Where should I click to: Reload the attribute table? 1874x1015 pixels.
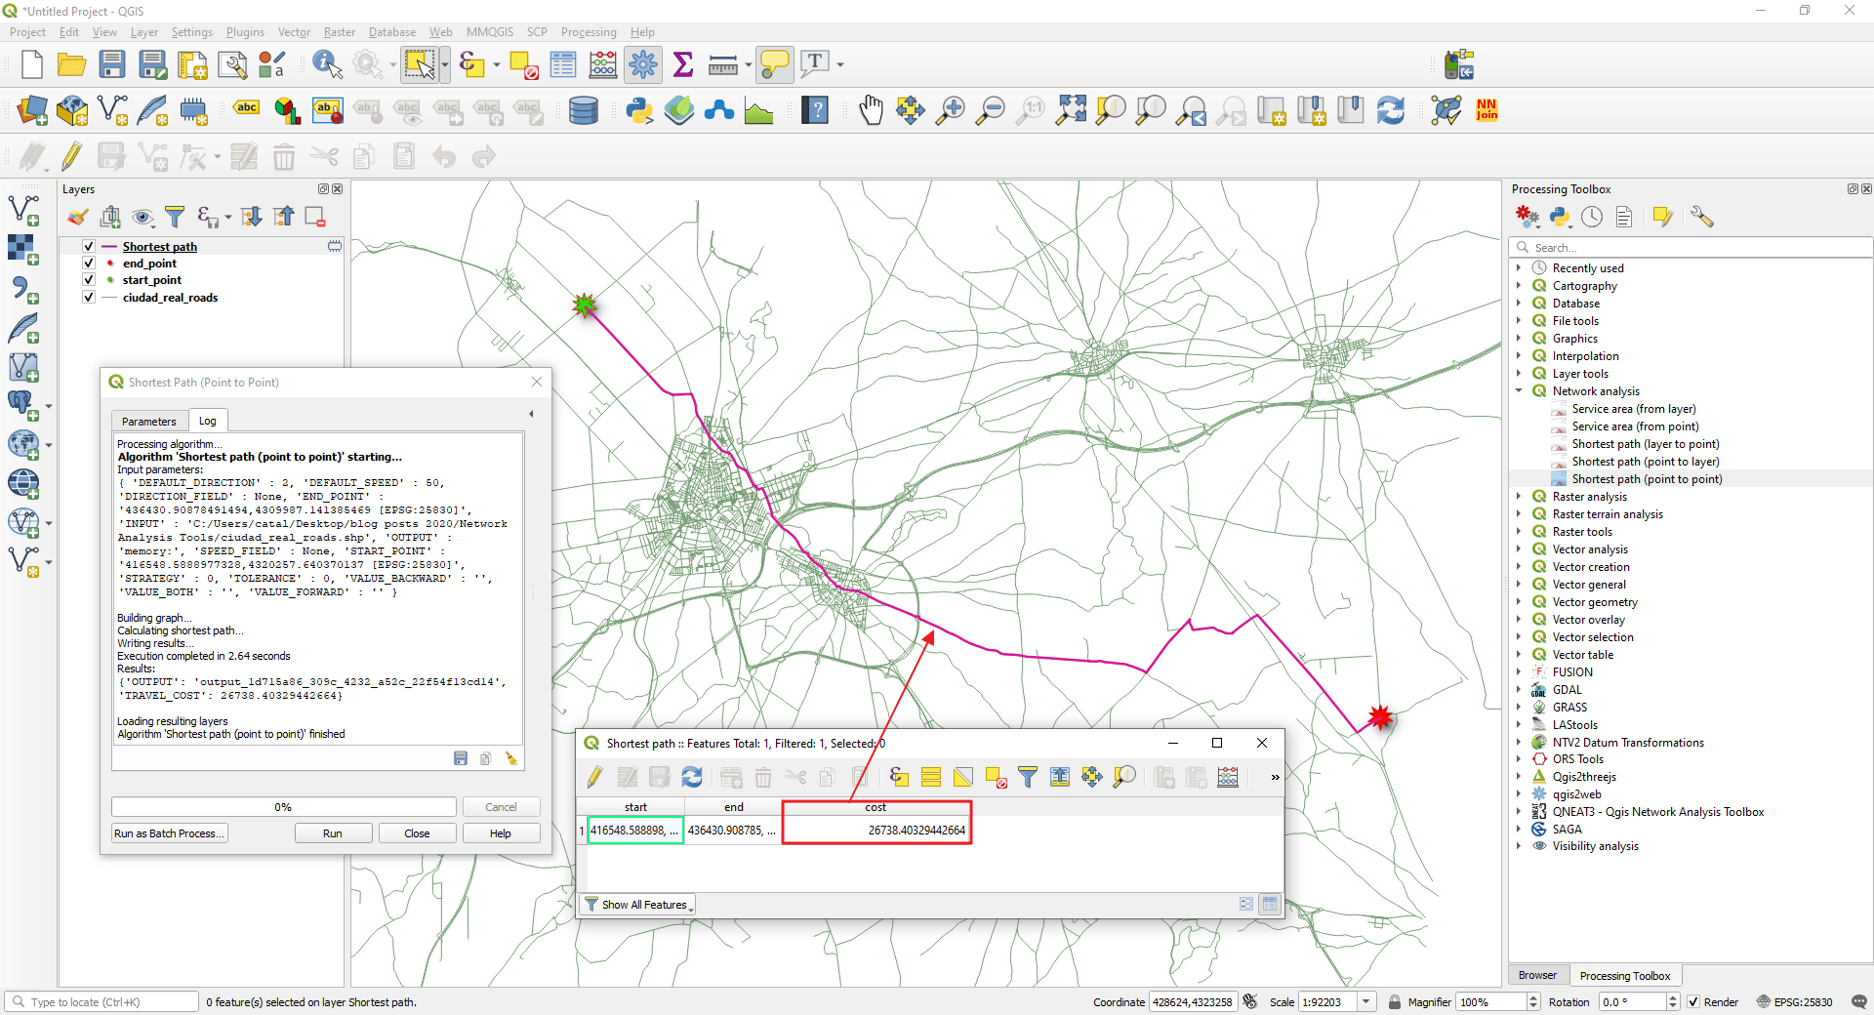tap(692, 777)
